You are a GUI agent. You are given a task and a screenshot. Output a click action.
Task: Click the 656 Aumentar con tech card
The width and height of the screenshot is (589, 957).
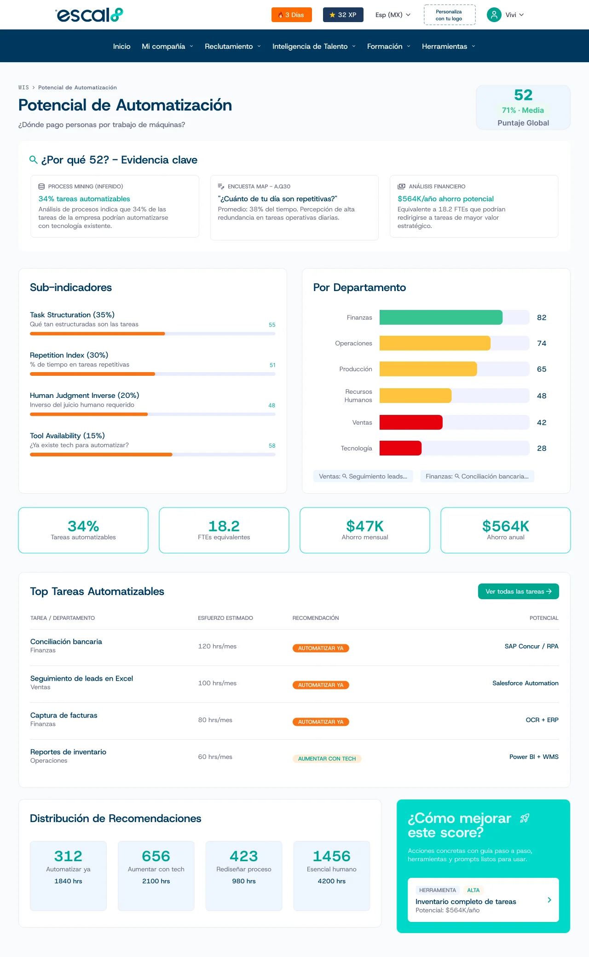click(156, 876)
